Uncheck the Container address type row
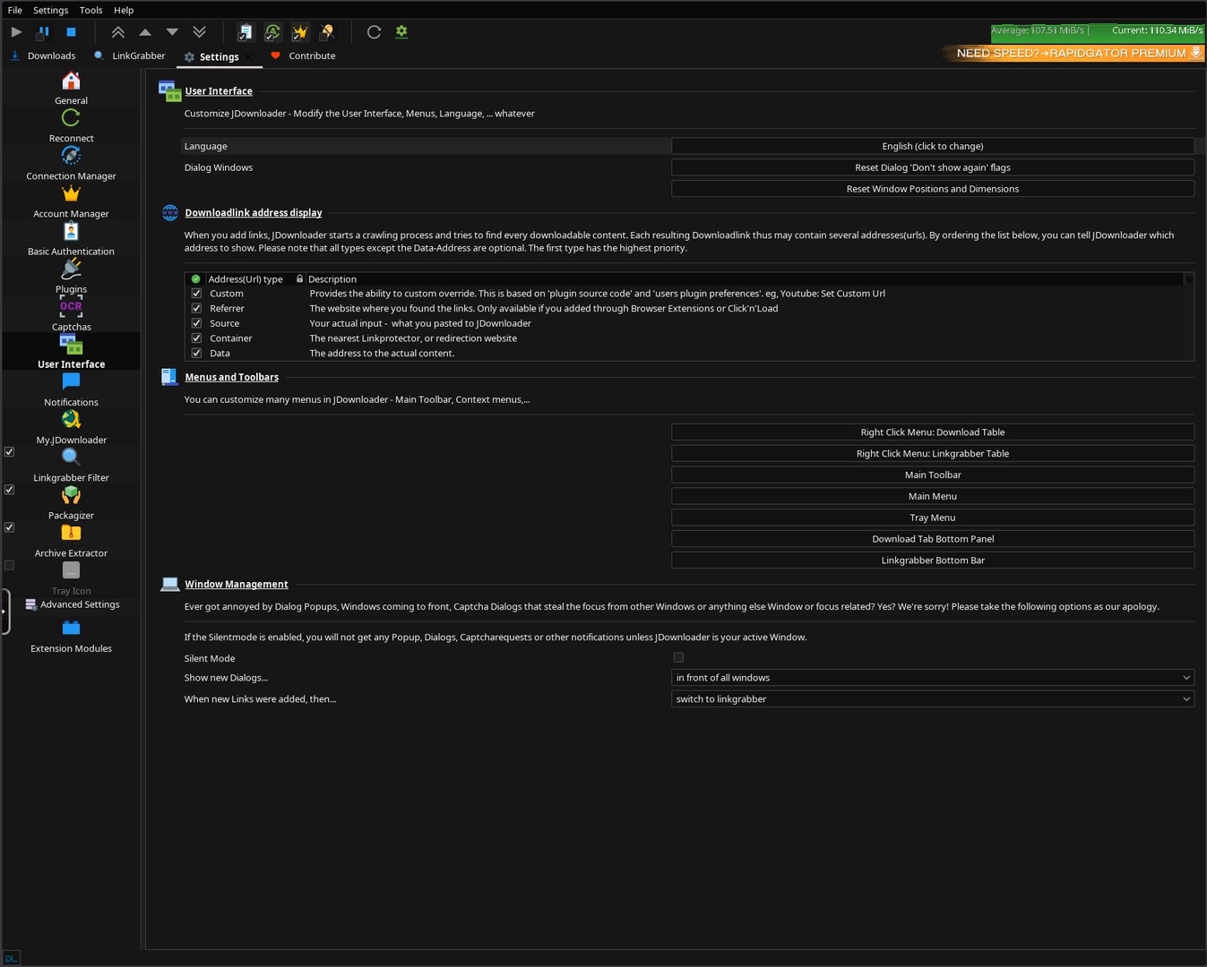Viewport: 1207px width, 967px height. (196, 338)
